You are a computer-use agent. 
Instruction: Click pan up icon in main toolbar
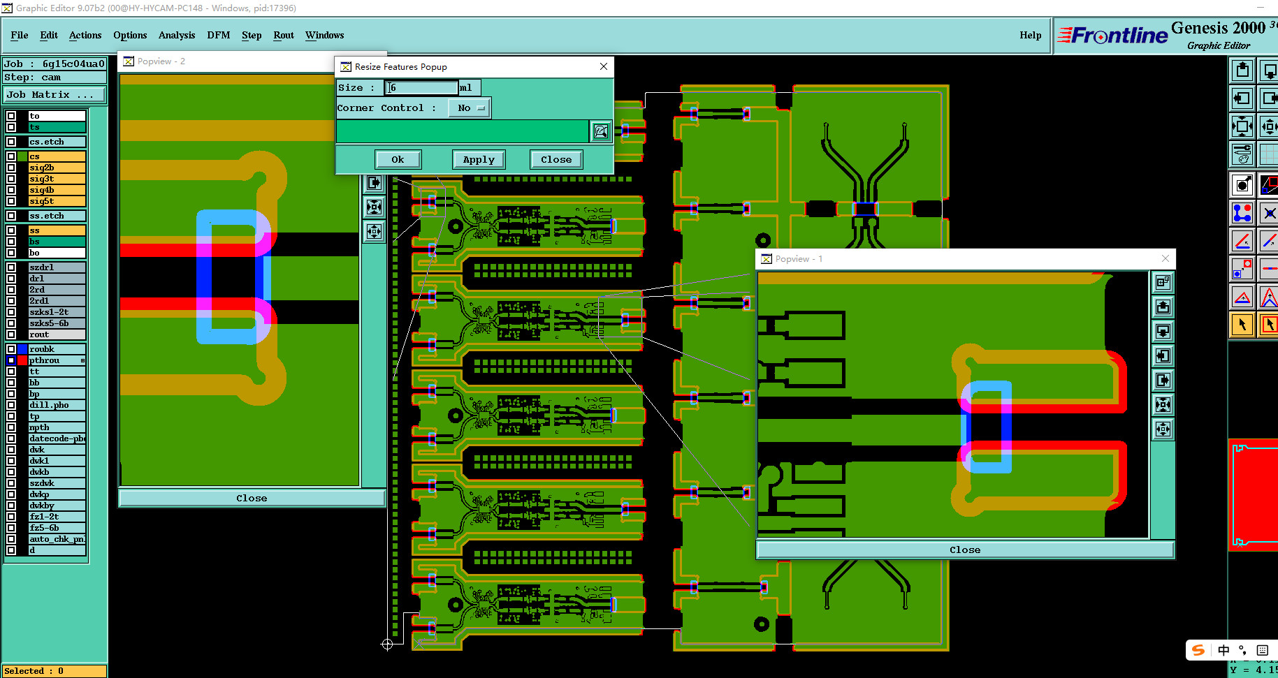tap(1242, 70)
